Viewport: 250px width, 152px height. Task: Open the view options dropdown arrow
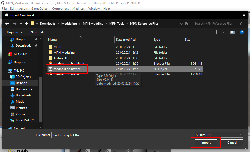point(224,32)
